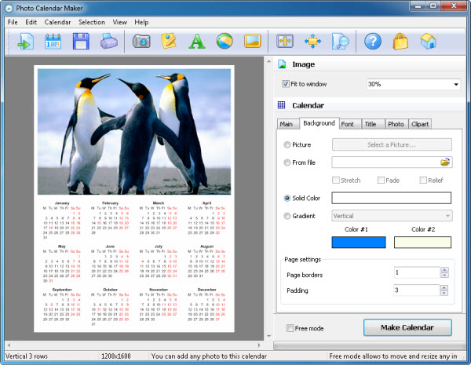The image size is (471, 365).
Task: Click the shopping bag purchase icon
Action: pos(400,42)
